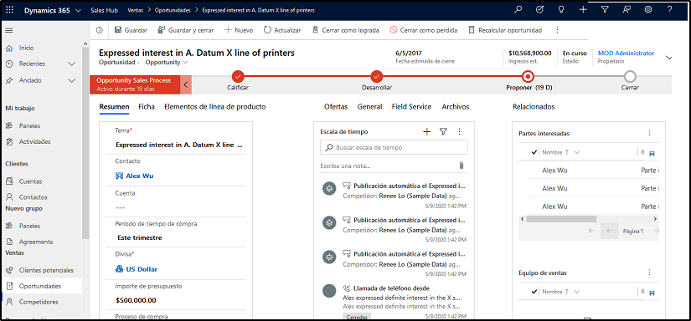Image resolution: width=691 pixels, height=321 pixels.
Task: Select the Proponer stage circle
Action: tap(528, 77)
